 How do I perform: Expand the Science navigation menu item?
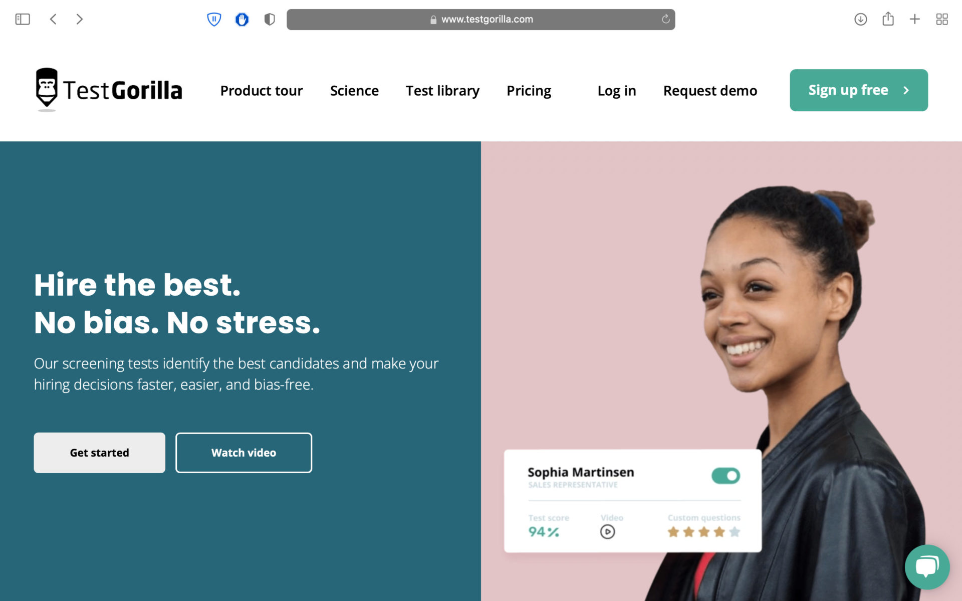(354, 90)
